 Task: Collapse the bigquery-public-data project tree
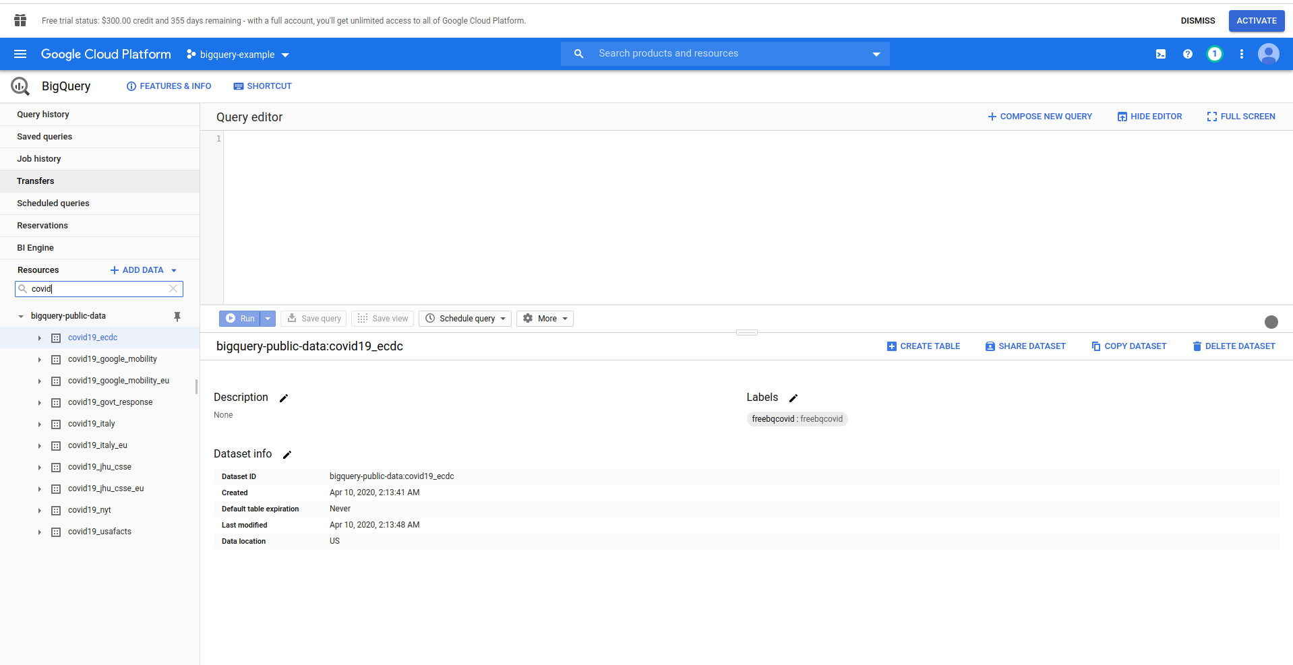21,316
